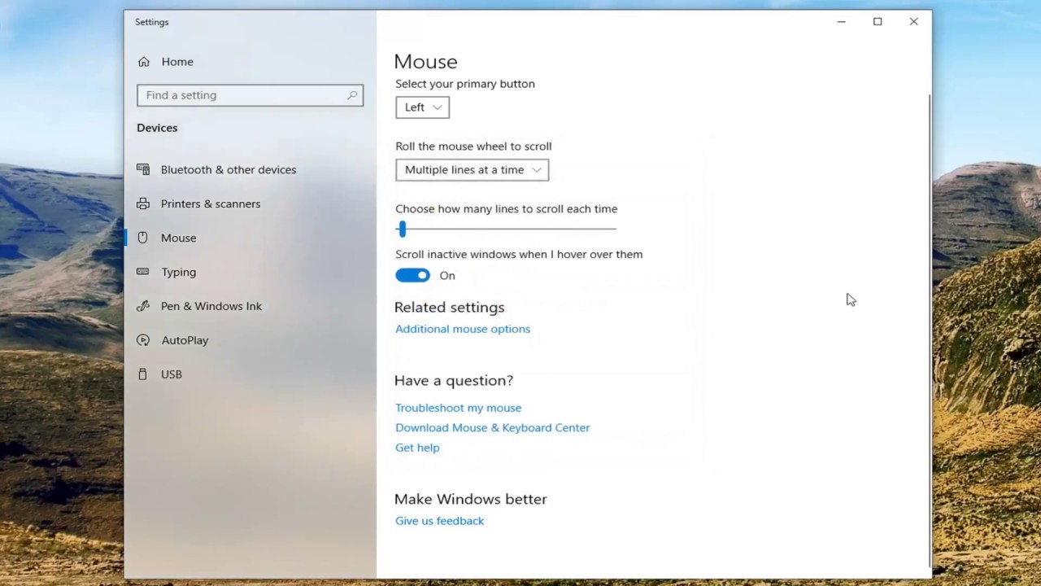Image resolution: width=1041 pixels, height=586 pixels.
Task: Click the USB icon in sidebar
Action: (144, 374)
